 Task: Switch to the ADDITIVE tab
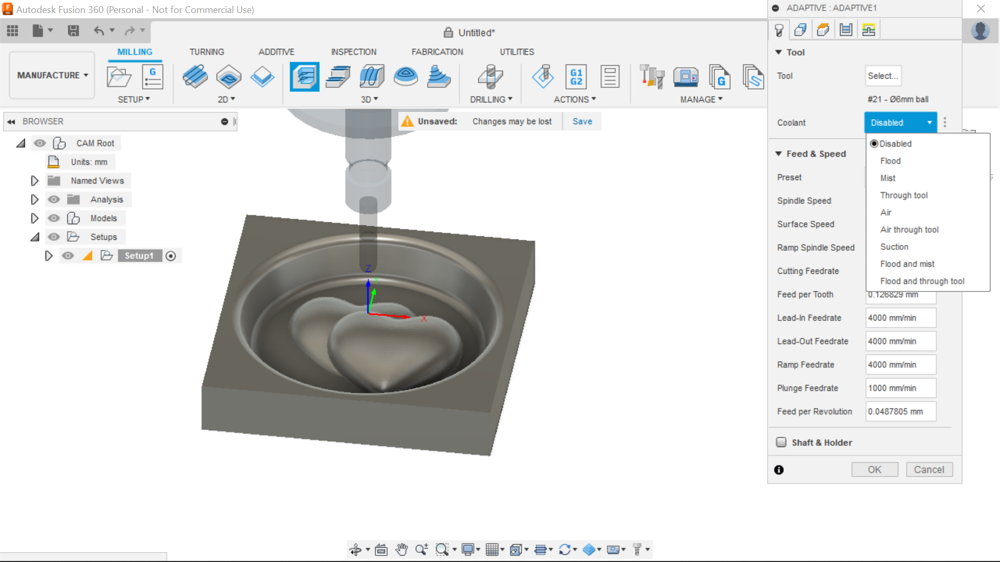276,52
